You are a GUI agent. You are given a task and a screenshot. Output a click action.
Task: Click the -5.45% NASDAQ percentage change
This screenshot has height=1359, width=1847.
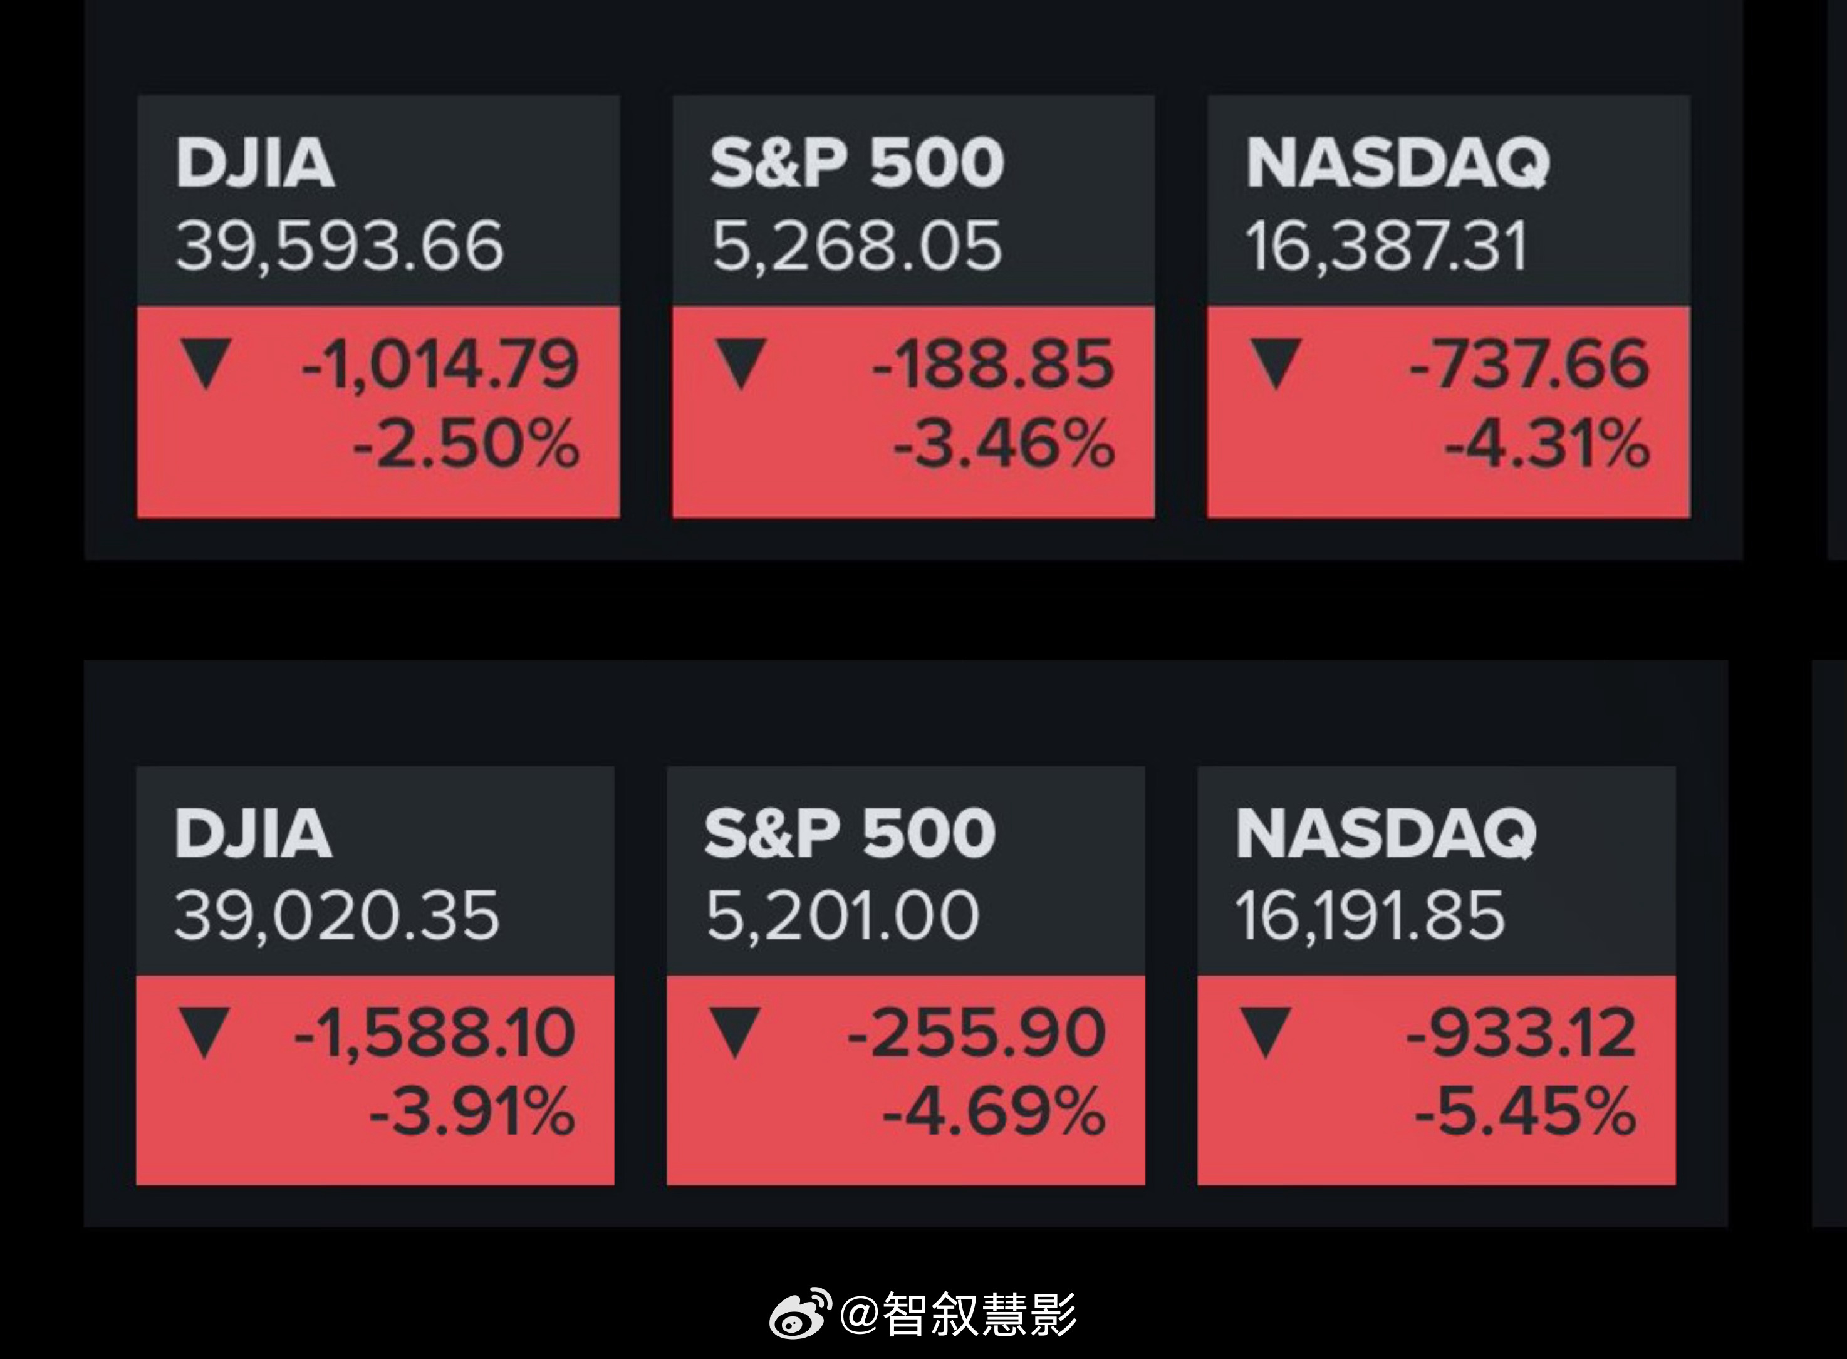click(1526, 1112)
